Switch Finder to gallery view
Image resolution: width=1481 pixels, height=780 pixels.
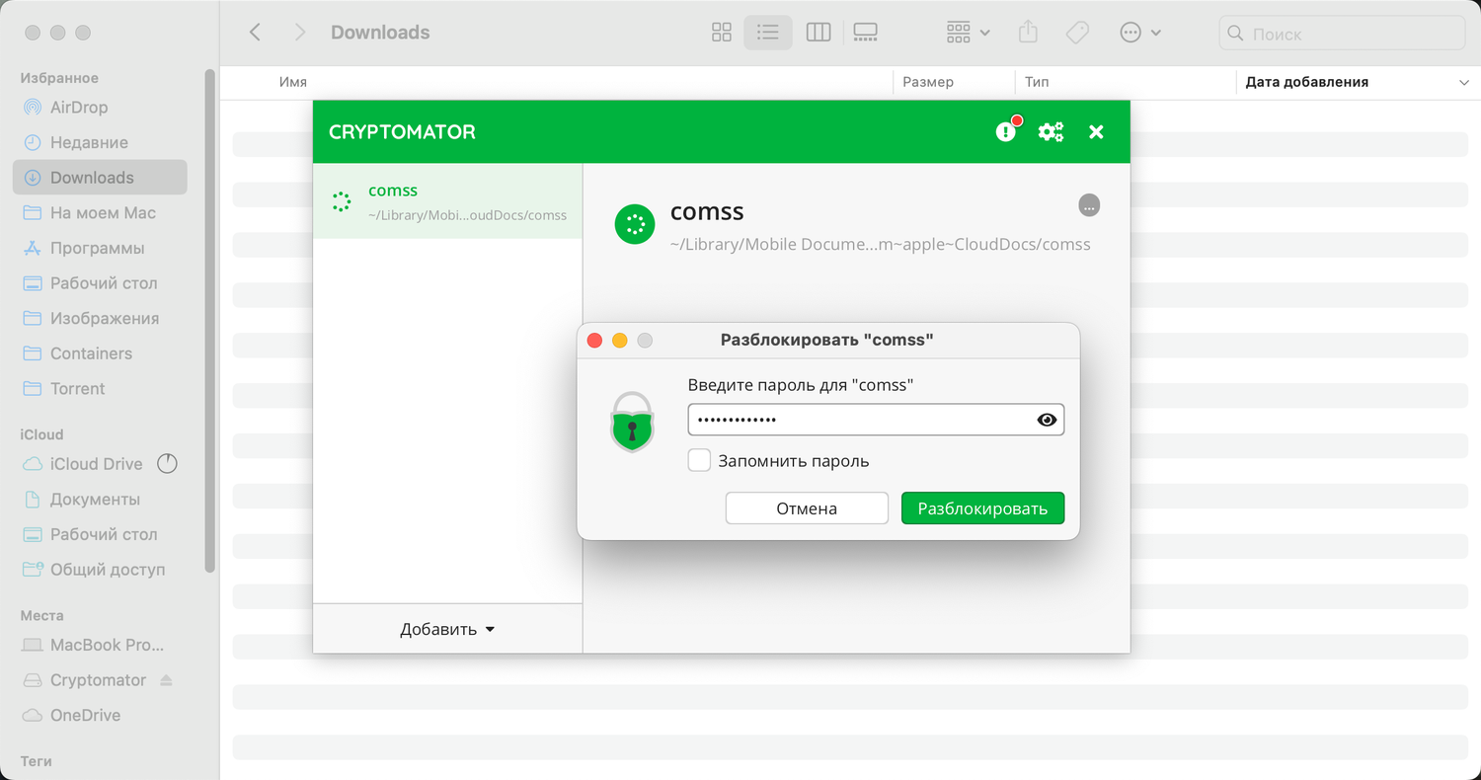(x=865, y=33)
